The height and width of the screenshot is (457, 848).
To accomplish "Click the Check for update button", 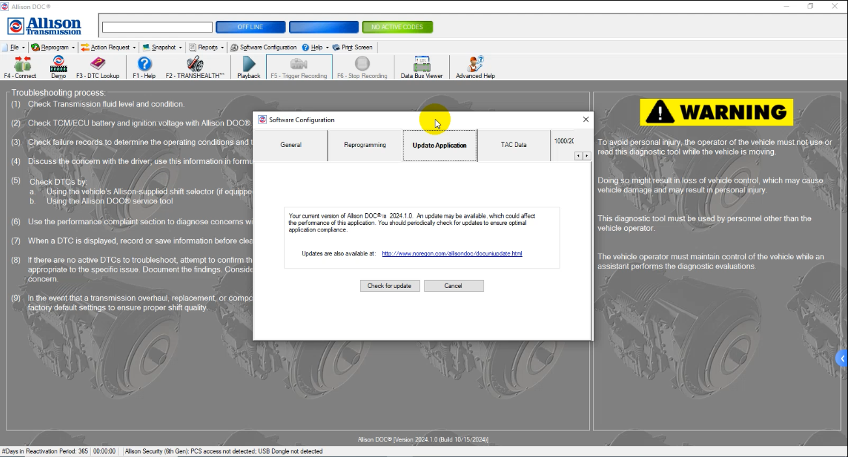I will [389, 286].
